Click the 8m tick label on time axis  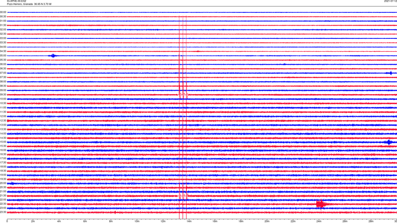tap(111, 221)
